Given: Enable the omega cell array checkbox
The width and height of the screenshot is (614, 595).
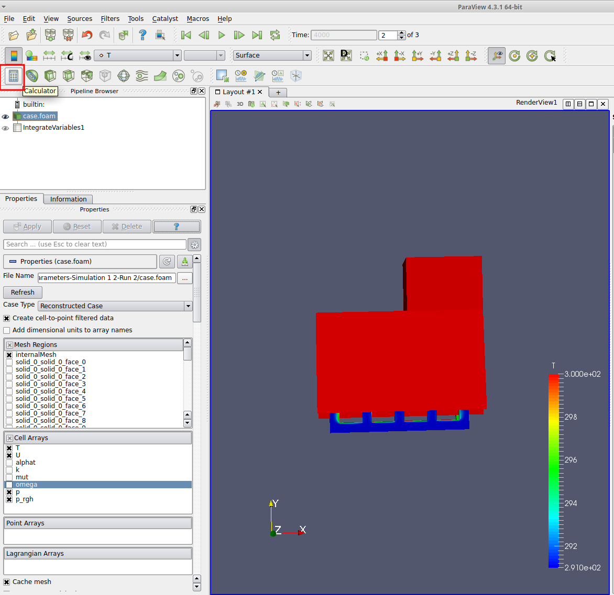Looking at the screenshot, I should pyautogui.click(x=9, y=485).
